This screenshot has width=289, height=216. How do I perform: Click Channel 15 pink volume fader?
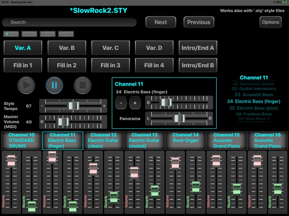(x=216, y=161)
